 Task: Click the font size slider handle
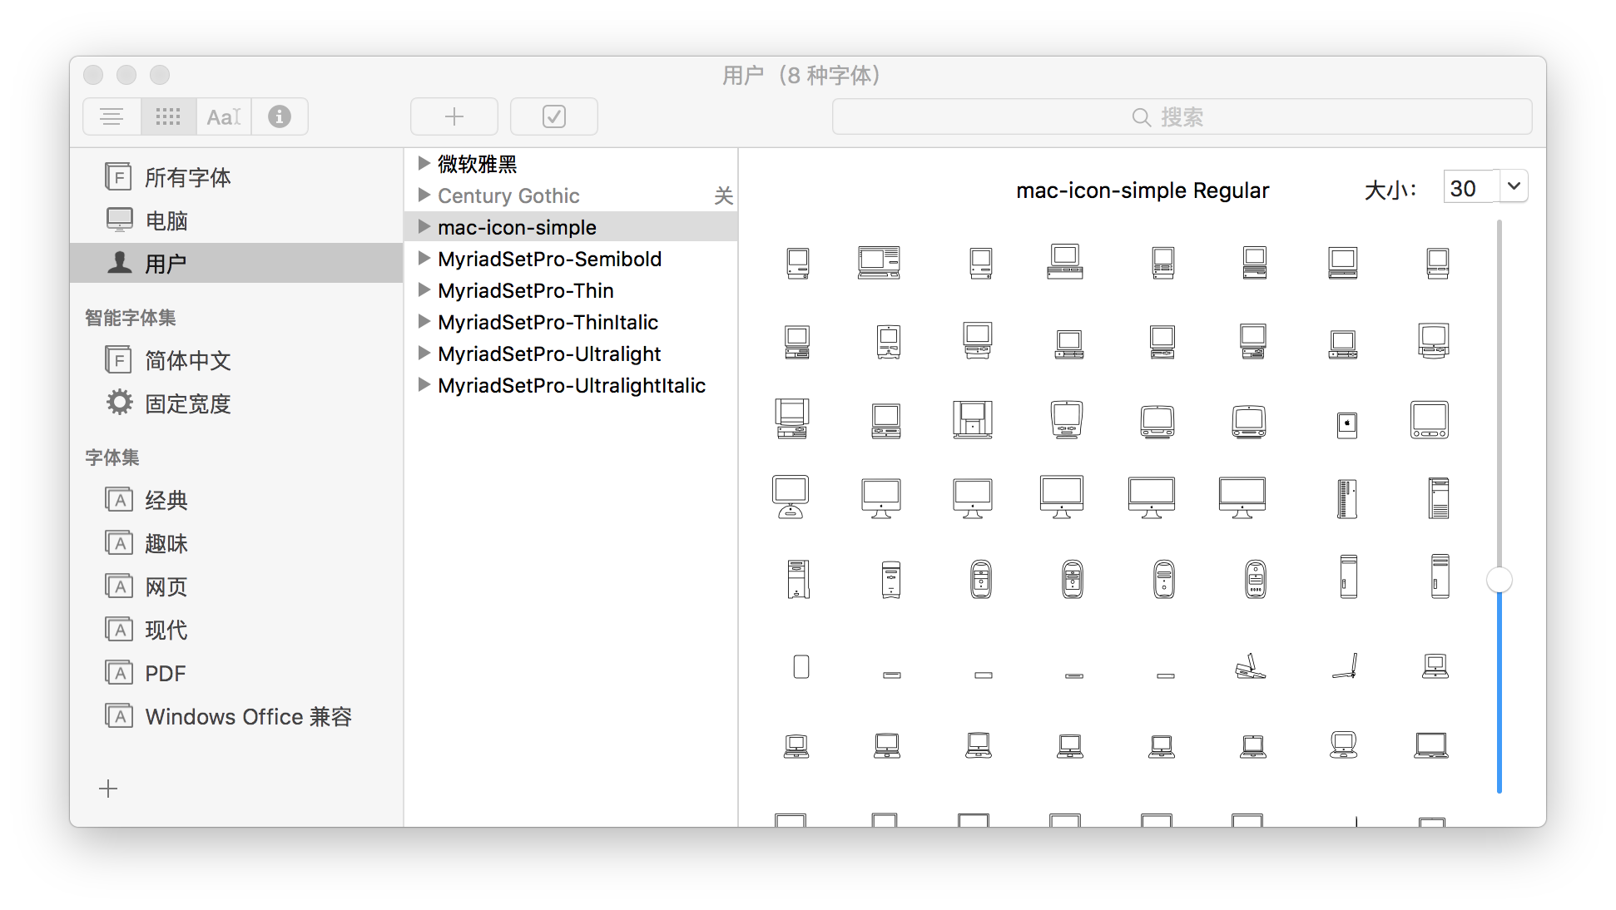[1499, 580]
